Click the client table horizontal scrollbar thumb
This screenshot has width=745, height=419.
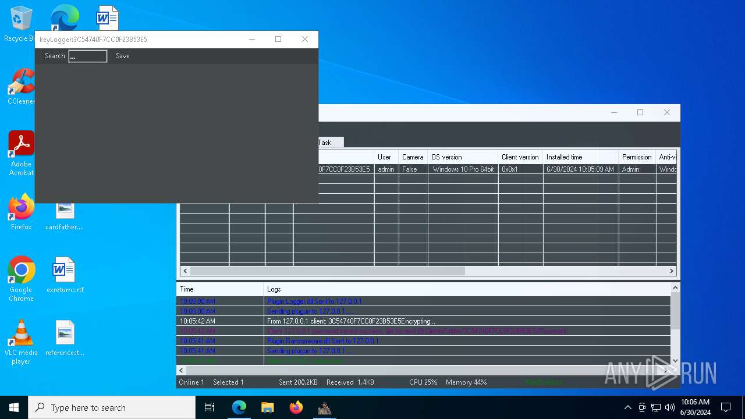(328, 271)
